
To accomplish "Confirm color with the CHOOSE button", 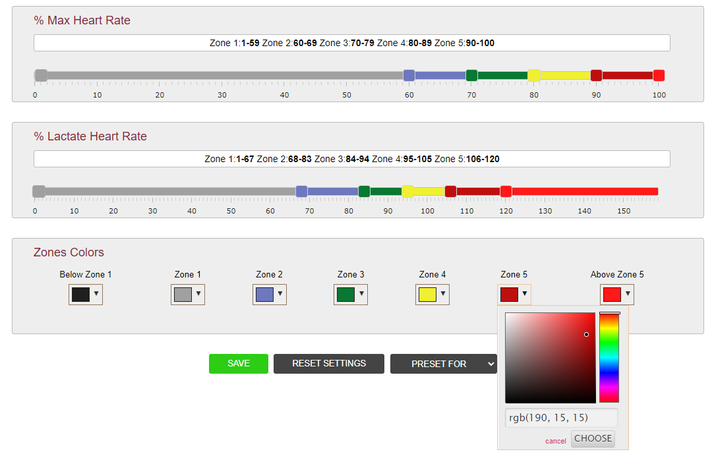I will click(x=593, y=439).
